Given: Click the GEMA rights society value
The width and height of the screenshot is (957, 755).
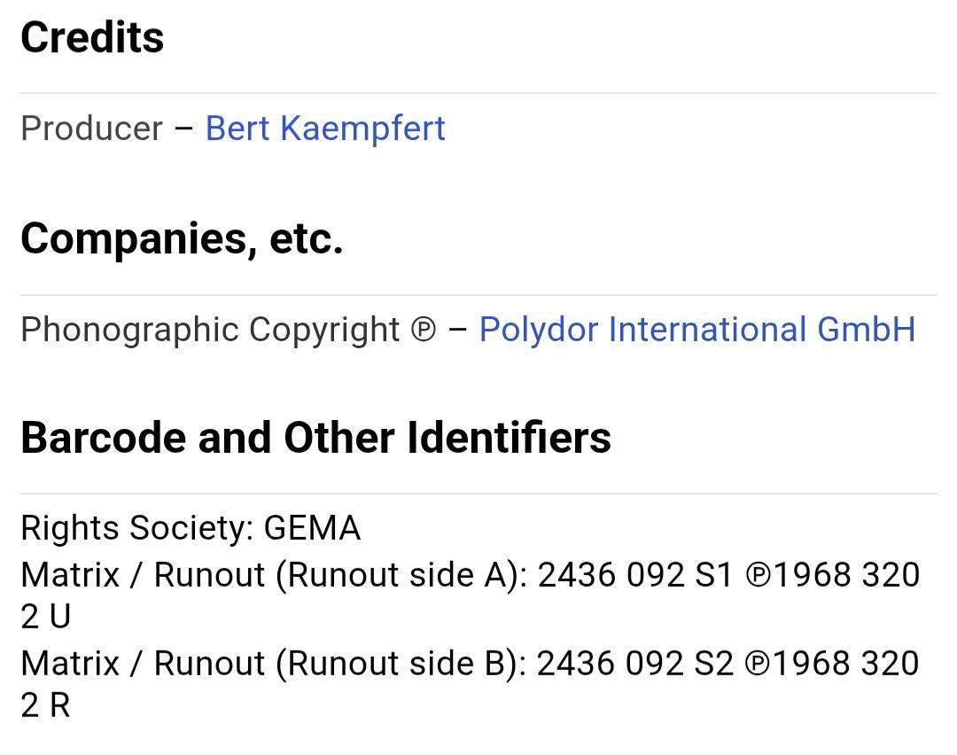Looking at the screenshot, I should click(312, 528).
